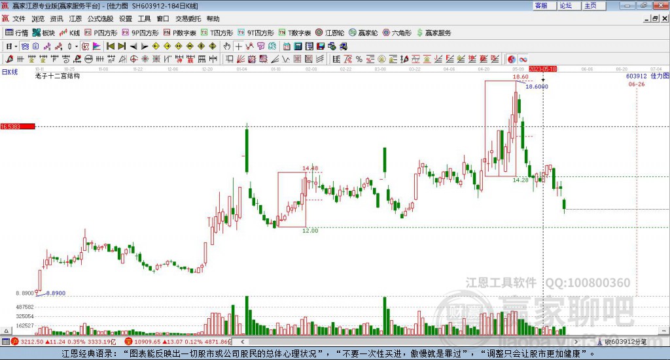Open 赢家服务 with dollar icon

[434, 33]
